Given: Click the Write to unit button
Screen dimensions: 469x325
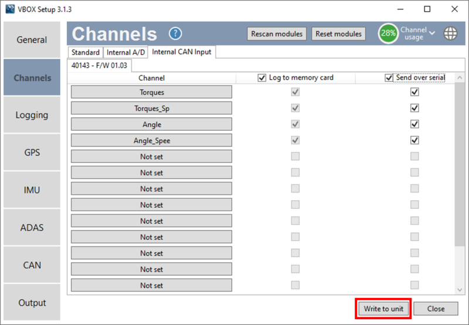Looking at the screenshot, I should 383,309.
